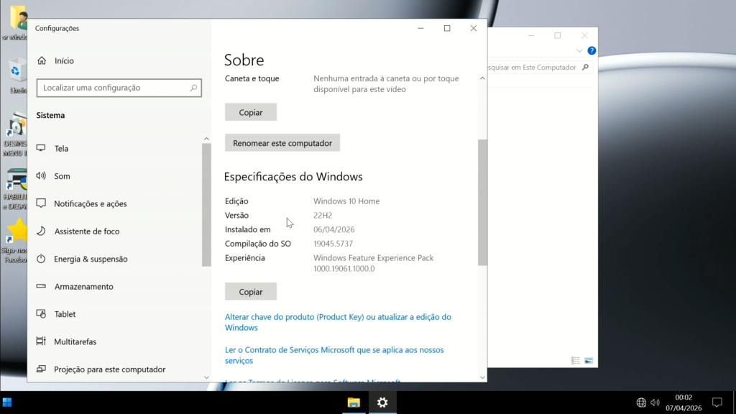This screenshot has width=736, height=414.
Task: Click Renomear este computador button
Action: (x=282, y=143)
